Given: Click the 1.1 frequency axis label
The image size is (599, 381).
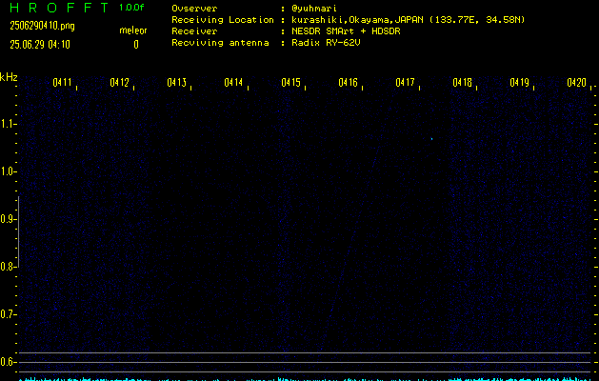Looking at the screenshot, I should [x=7, y=124].
